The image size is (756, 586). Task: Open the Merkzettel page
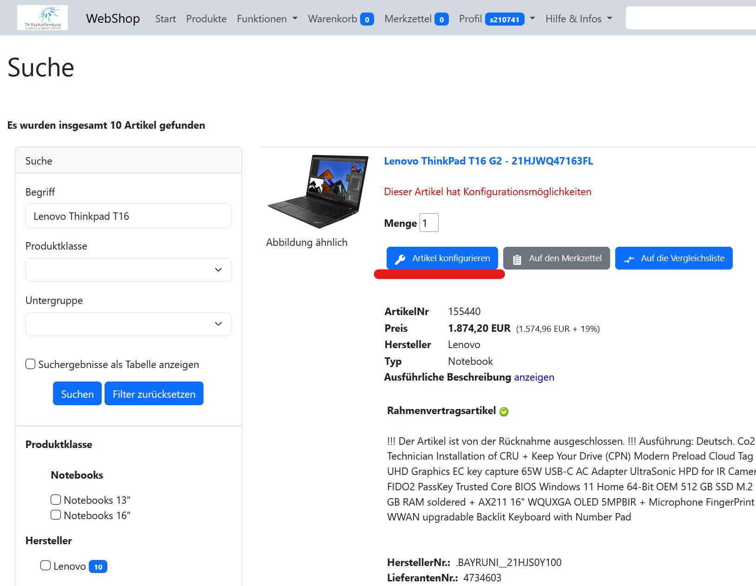tap(408, 19)
